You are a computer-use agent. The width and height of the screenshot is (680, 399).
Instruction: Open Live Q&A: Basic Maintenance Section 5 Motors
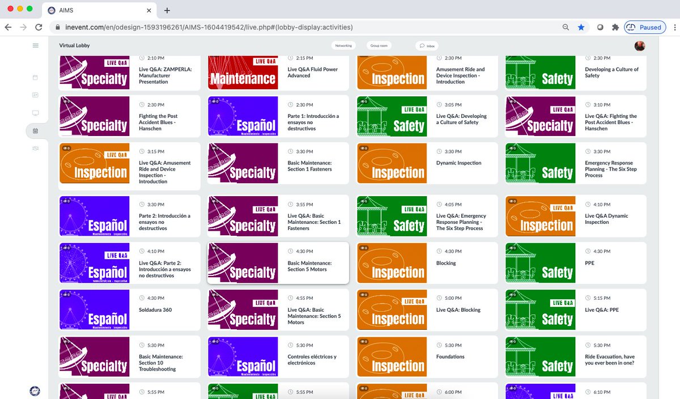point(278,310)
